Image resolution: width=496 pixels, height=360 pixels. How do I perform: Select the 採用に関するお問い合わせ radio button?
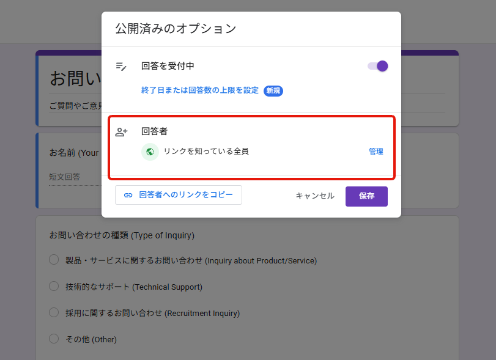coord(54,312)
